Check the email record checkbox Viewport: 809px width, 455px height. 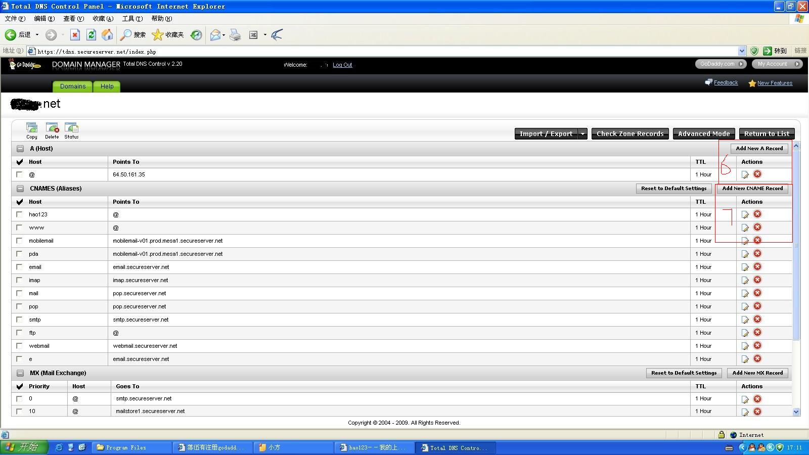[x=19, y=267]
